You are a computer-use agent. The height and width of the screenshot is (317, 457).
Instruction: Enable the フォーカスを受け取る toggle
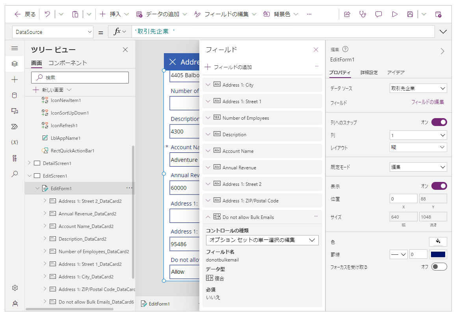[x=439, y=267]
